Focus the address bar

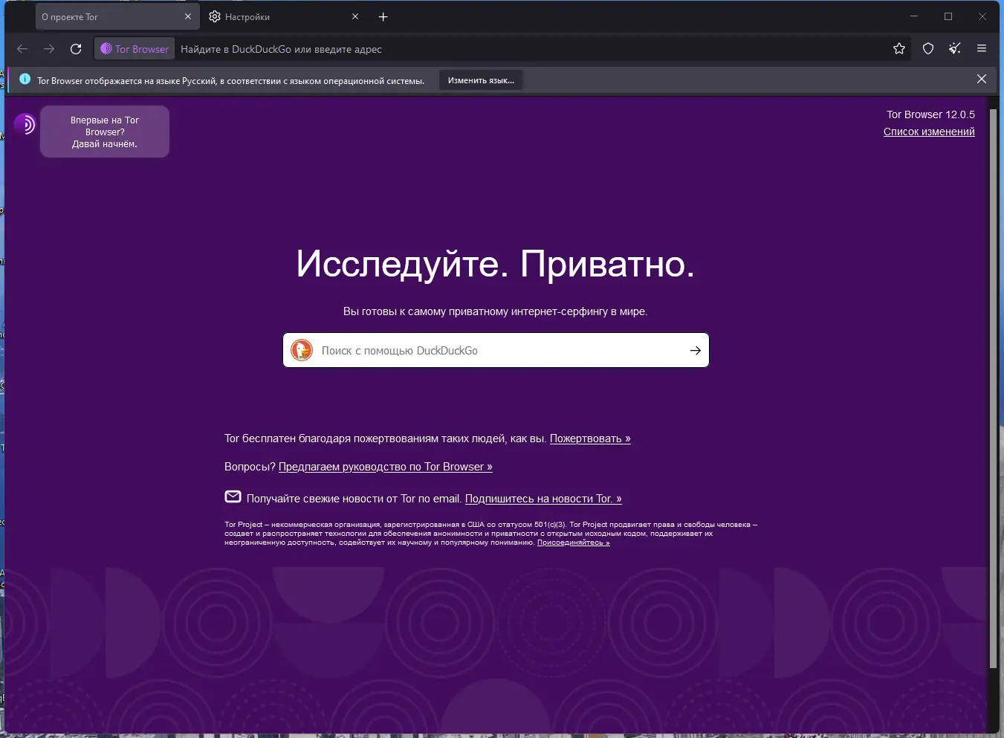click(531, 49)
